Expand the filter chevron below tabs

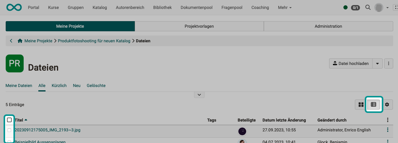tap(199, 95)
